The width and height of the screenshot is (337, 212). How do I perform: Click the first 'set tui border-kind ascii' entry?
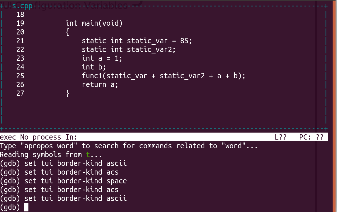63,164
